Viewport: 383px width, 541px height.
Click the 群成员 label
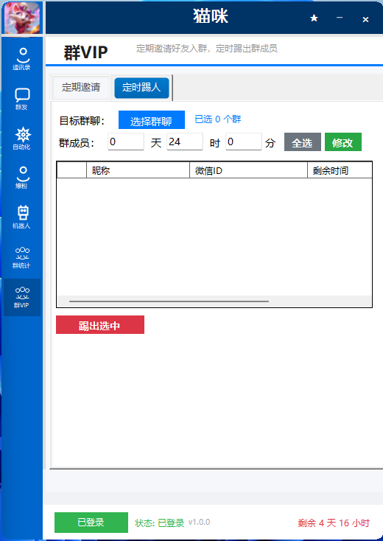[x=77, y=143]
